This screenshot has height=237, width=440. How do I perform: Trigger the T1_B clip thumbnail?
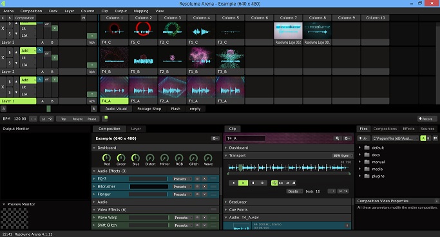coord(201,58)
